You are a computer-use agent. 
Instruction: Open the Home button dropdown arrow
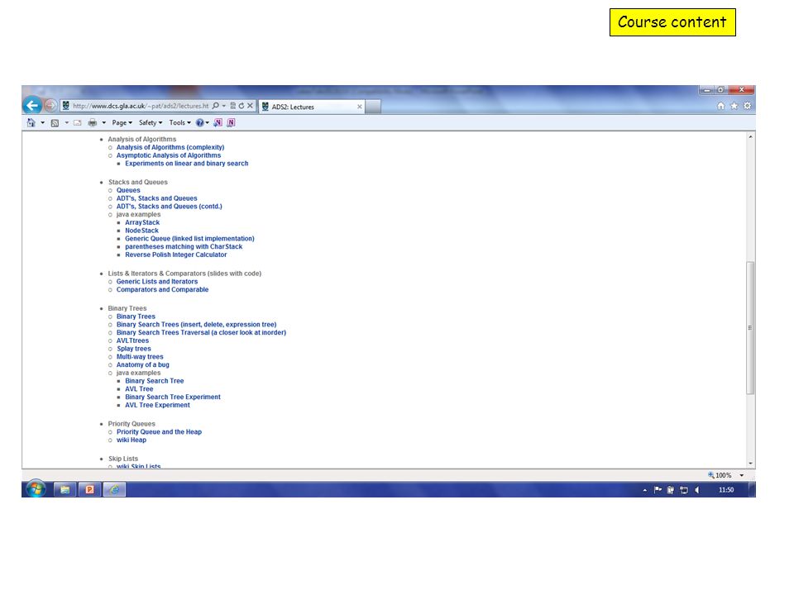click(x=42, y=123)
